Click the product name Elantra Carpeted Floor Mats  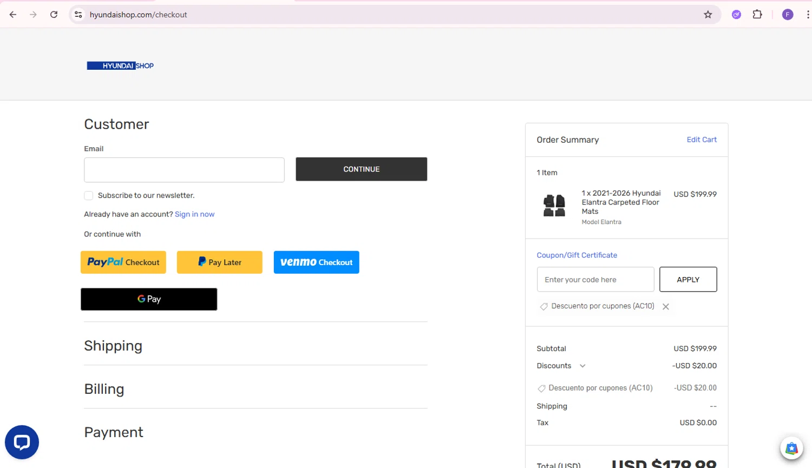pos(621,202)
